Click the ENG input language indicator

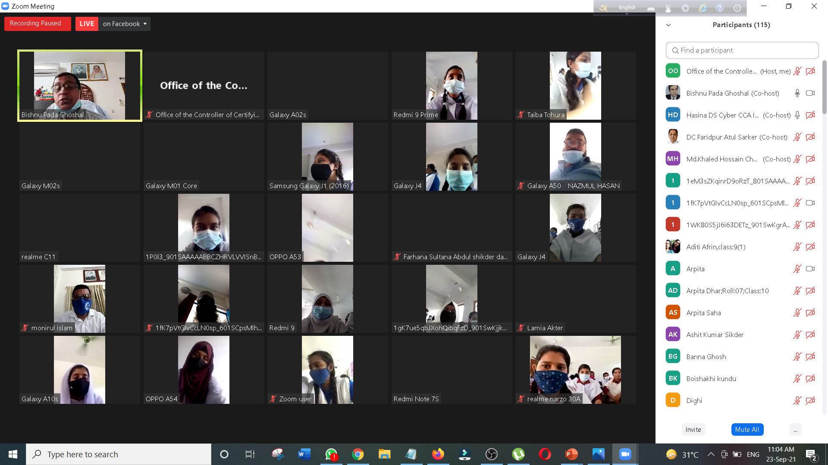[753, 454]
